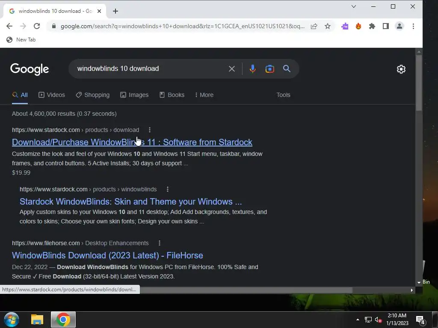Click the New Tab bookmark
The height and width of the screenshot is (328, 438).
tap(21, 40)
